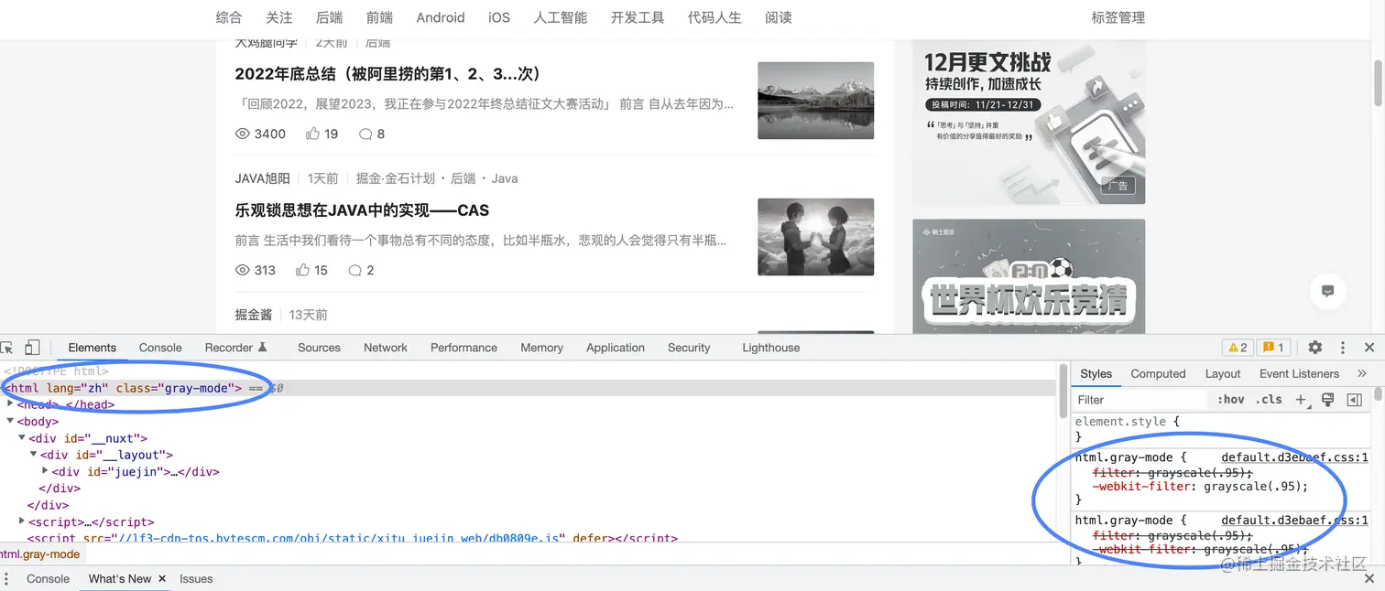Switch to Event Listeners sidebar tab
This screenshot has width=1385, height=591.
click(x=1299, y=373)
